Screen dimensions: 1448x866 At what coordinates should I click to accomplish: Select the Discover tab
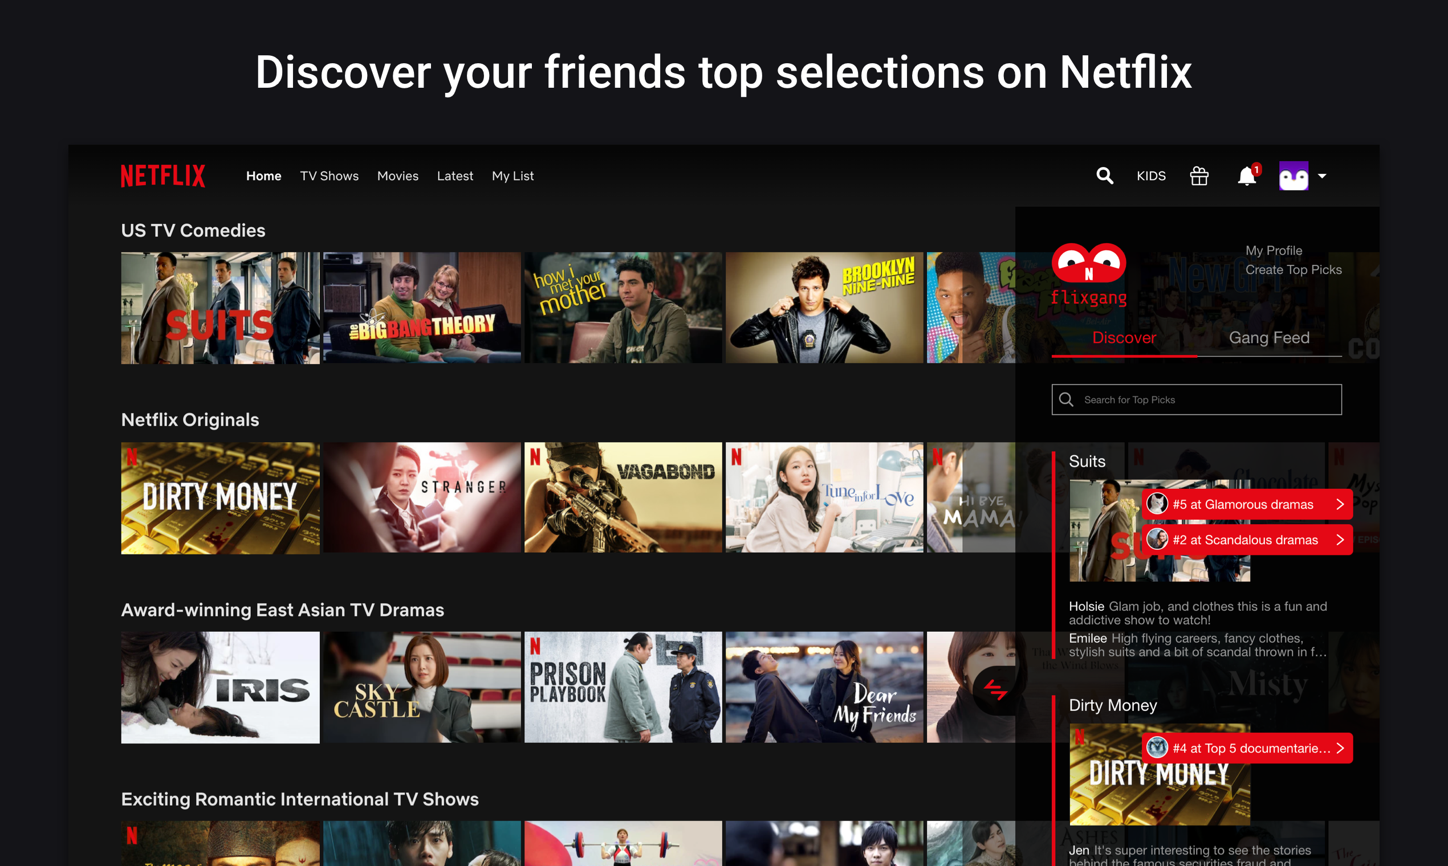[1124, 338]
